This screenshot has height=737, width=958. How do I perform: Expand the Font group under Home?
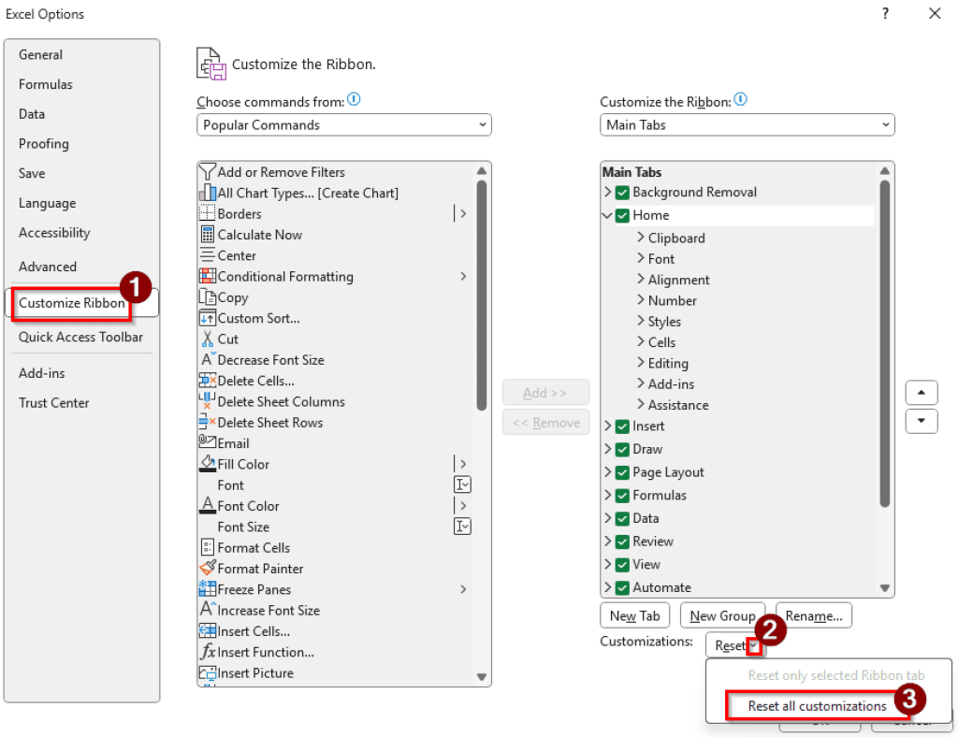pos(642,258)
